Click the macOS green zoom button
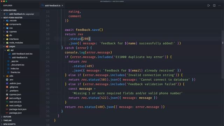224x126 pixels. click(6, 1)
